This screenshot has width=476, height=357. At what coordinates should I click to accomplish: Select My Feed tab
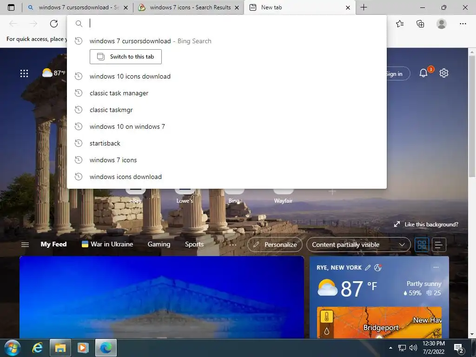[x=54, y=245]
